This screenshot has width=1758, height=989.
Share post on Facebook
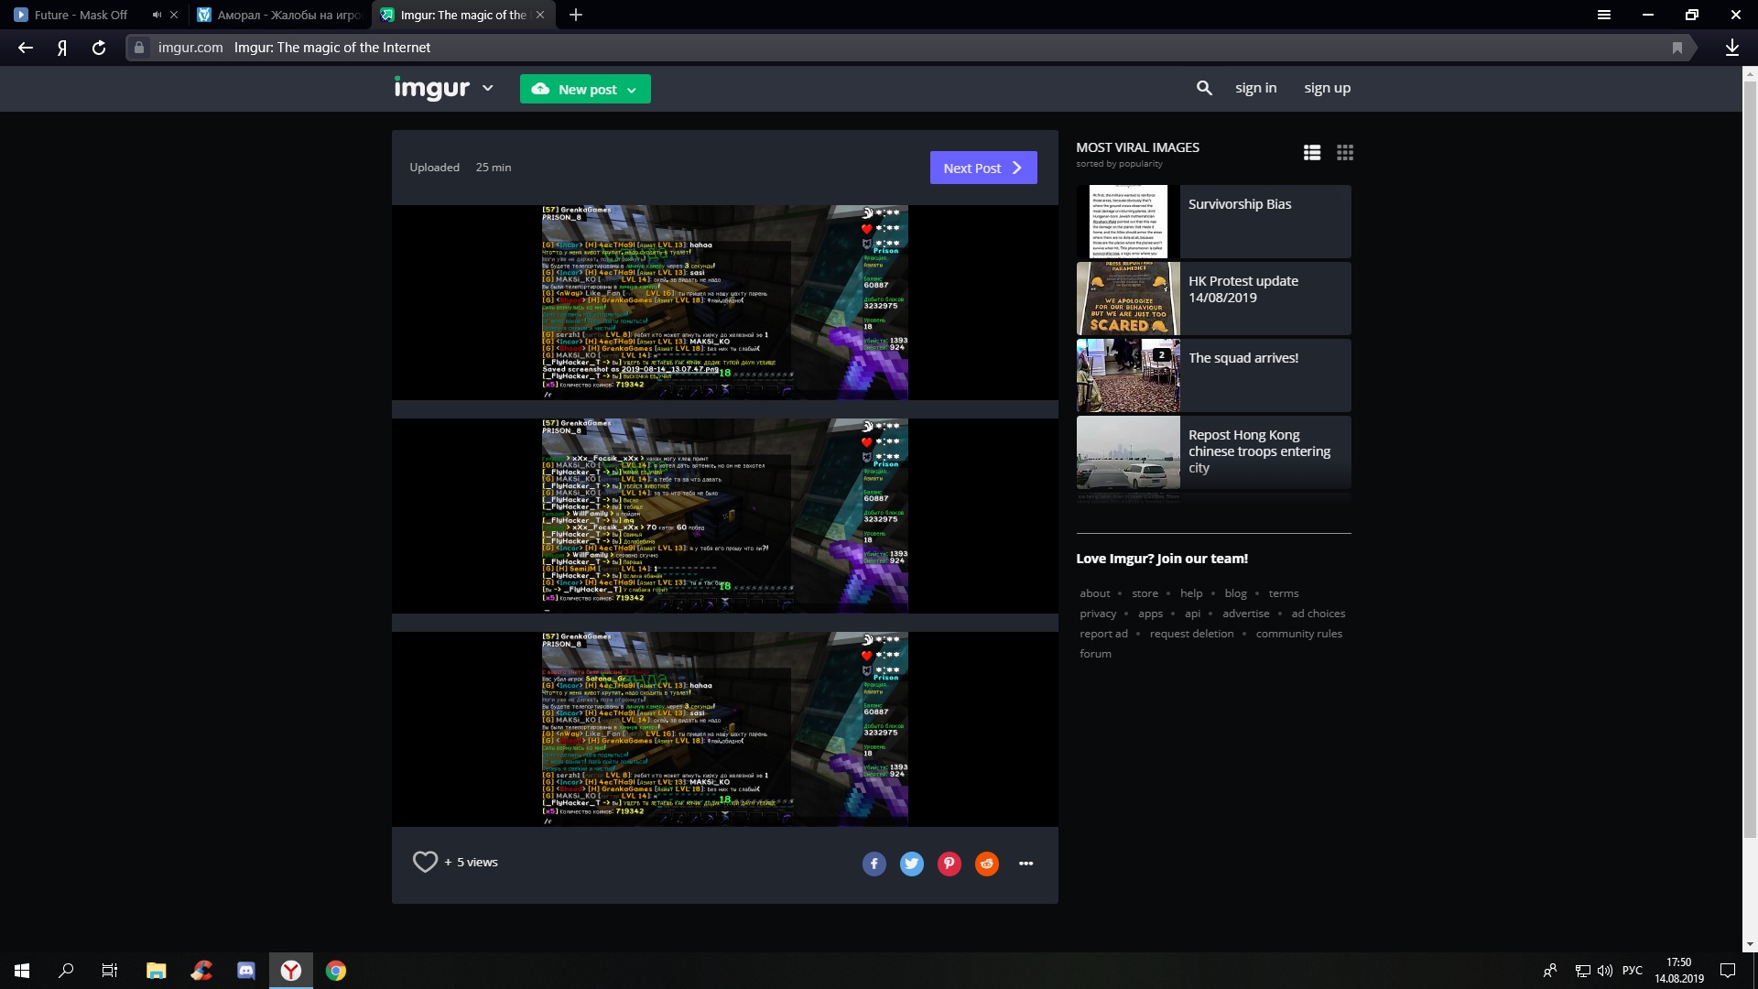click(x=874, y=864)
